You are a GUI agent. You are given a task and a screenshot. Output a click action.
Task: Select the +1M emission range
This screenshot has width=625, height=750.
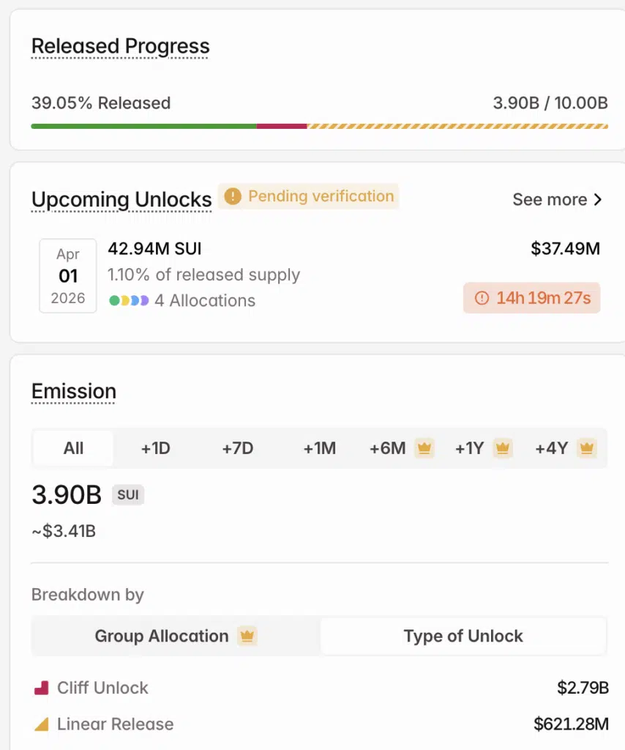pyautogui.click(x=320, y=448)
